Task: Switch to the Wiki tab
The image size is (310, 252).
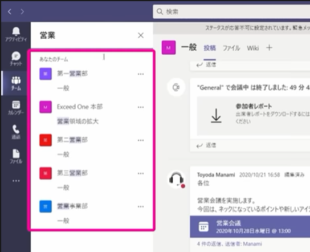Action: [x=253, y=48]
